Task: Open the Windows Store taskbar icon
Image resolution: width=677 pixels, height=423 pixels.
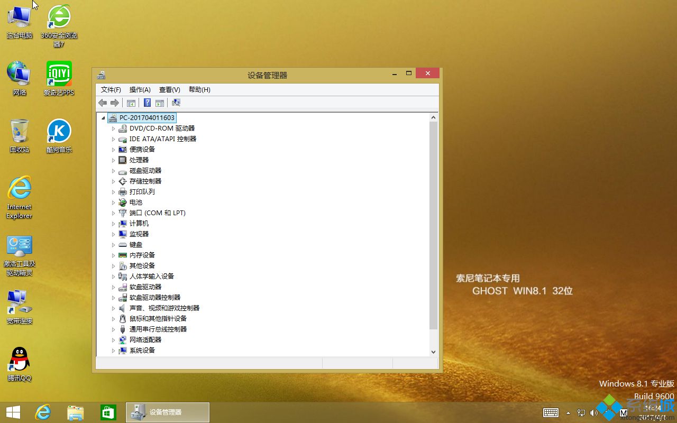Action: [108, 412]
